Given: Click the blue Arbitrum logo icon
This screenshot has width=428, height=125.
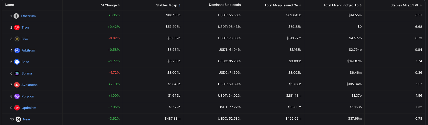Looking at the screenshot, I should (x=17, y=51).
